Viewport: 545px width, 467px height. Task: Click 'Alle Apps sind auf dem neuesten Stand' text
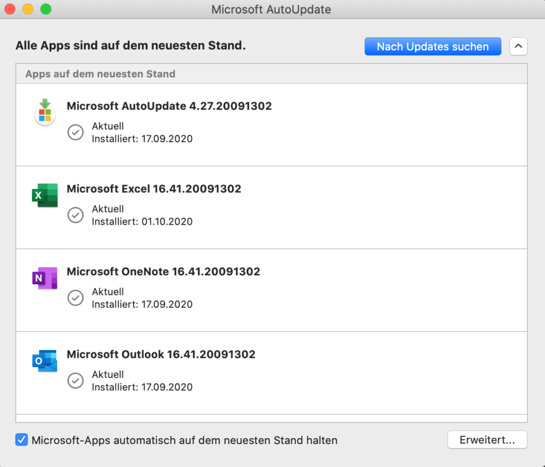click(x=129, y=45)
